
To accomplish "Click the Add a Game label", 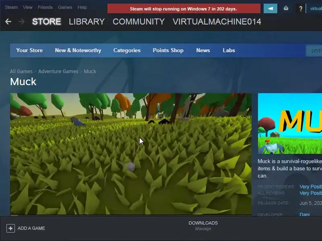I will (x=31, y=228).
